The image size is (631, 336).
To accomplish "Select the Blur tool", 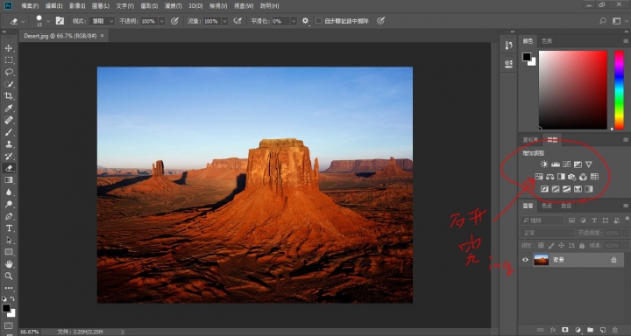I will 9,192.
